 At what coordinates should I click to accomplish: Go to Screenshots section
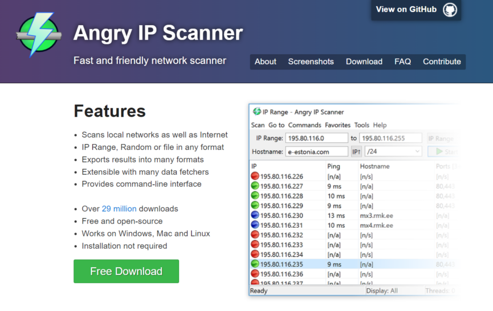click(x=311, y=62)
